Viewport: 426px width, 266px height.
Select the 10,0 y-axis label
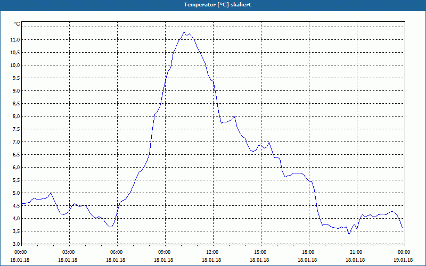pyautogui.click(x=15, y=65)
